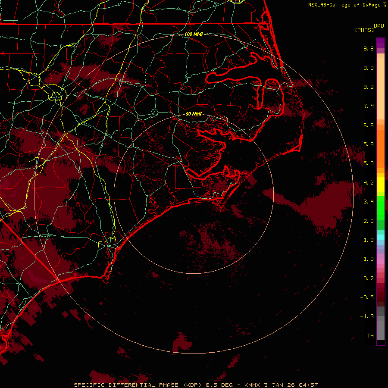Click the NEXLAB-College of DuPage label
This screenshot has width=388, height=388.
click(x=344, y=5)
